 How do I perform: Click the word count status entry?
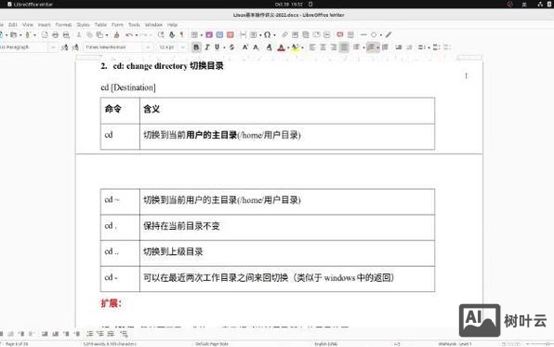tap(110, 344)
